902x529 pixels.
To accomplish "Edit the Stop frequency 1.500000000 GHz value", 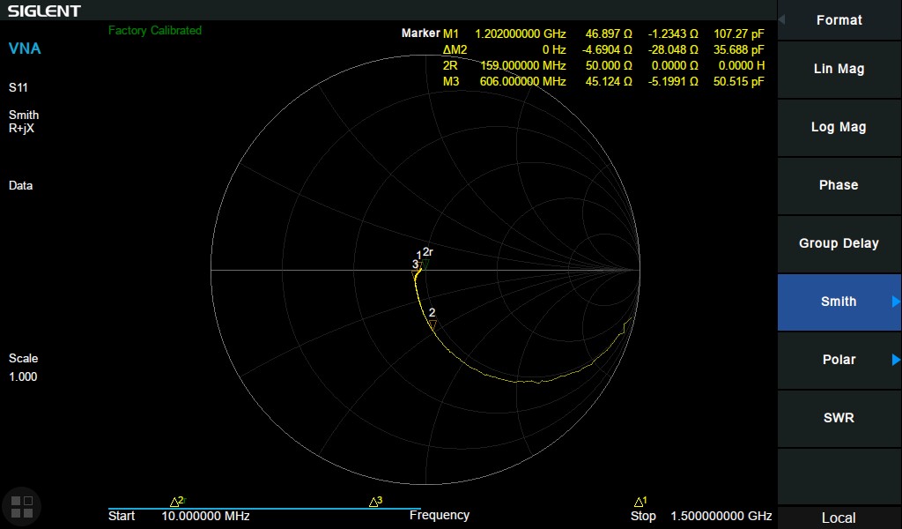I will pyautogui.click(x=721, y=516).
